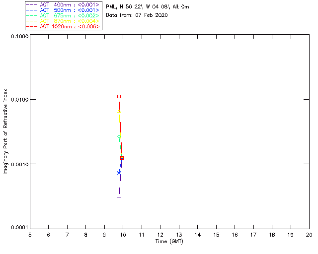
Task: Click the PML station location text
Action: pos(148,6)
